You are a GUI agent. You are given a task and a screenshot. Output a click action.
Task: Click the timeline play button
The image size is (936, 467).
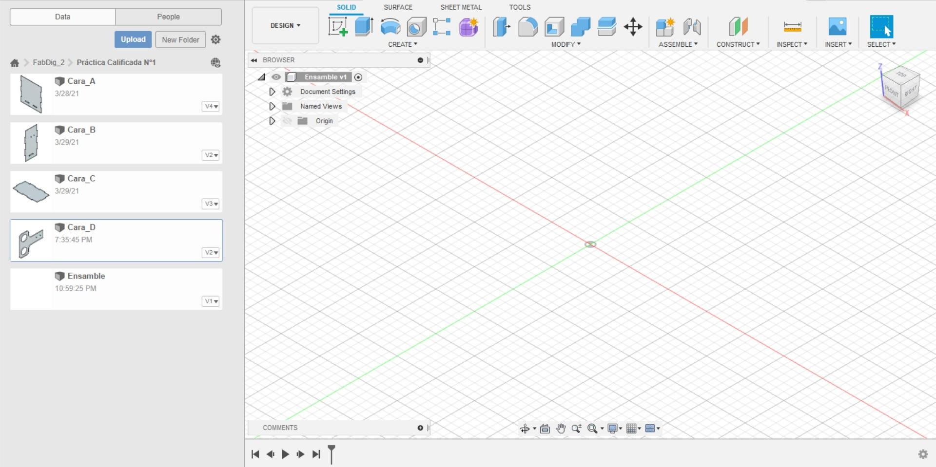286,454
